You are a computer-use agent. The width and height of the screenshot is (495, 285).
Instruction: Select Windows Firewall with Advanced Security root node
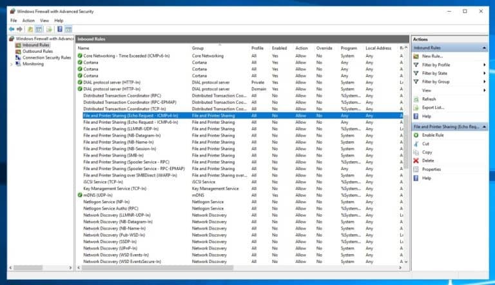pos(44,39)
